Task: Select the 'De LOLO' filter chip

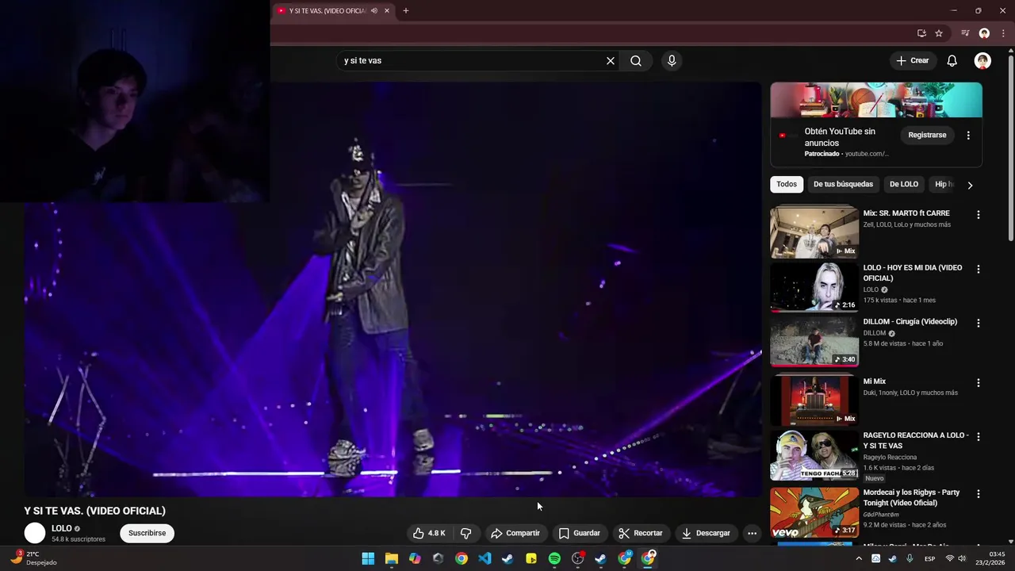Action: pos(904,184)
